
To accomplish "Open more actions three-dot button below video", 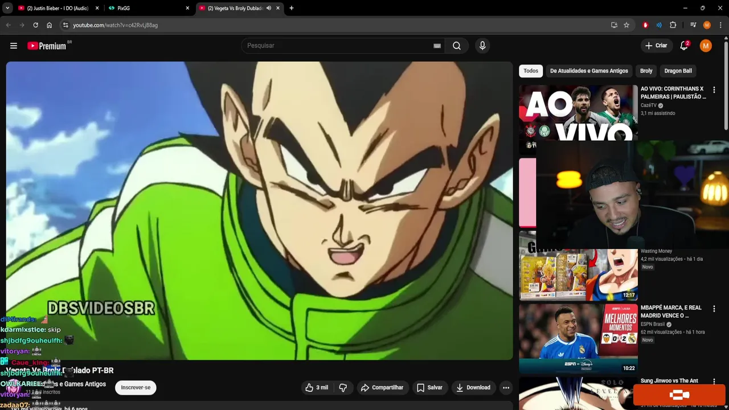I will [x=506, y=388].
